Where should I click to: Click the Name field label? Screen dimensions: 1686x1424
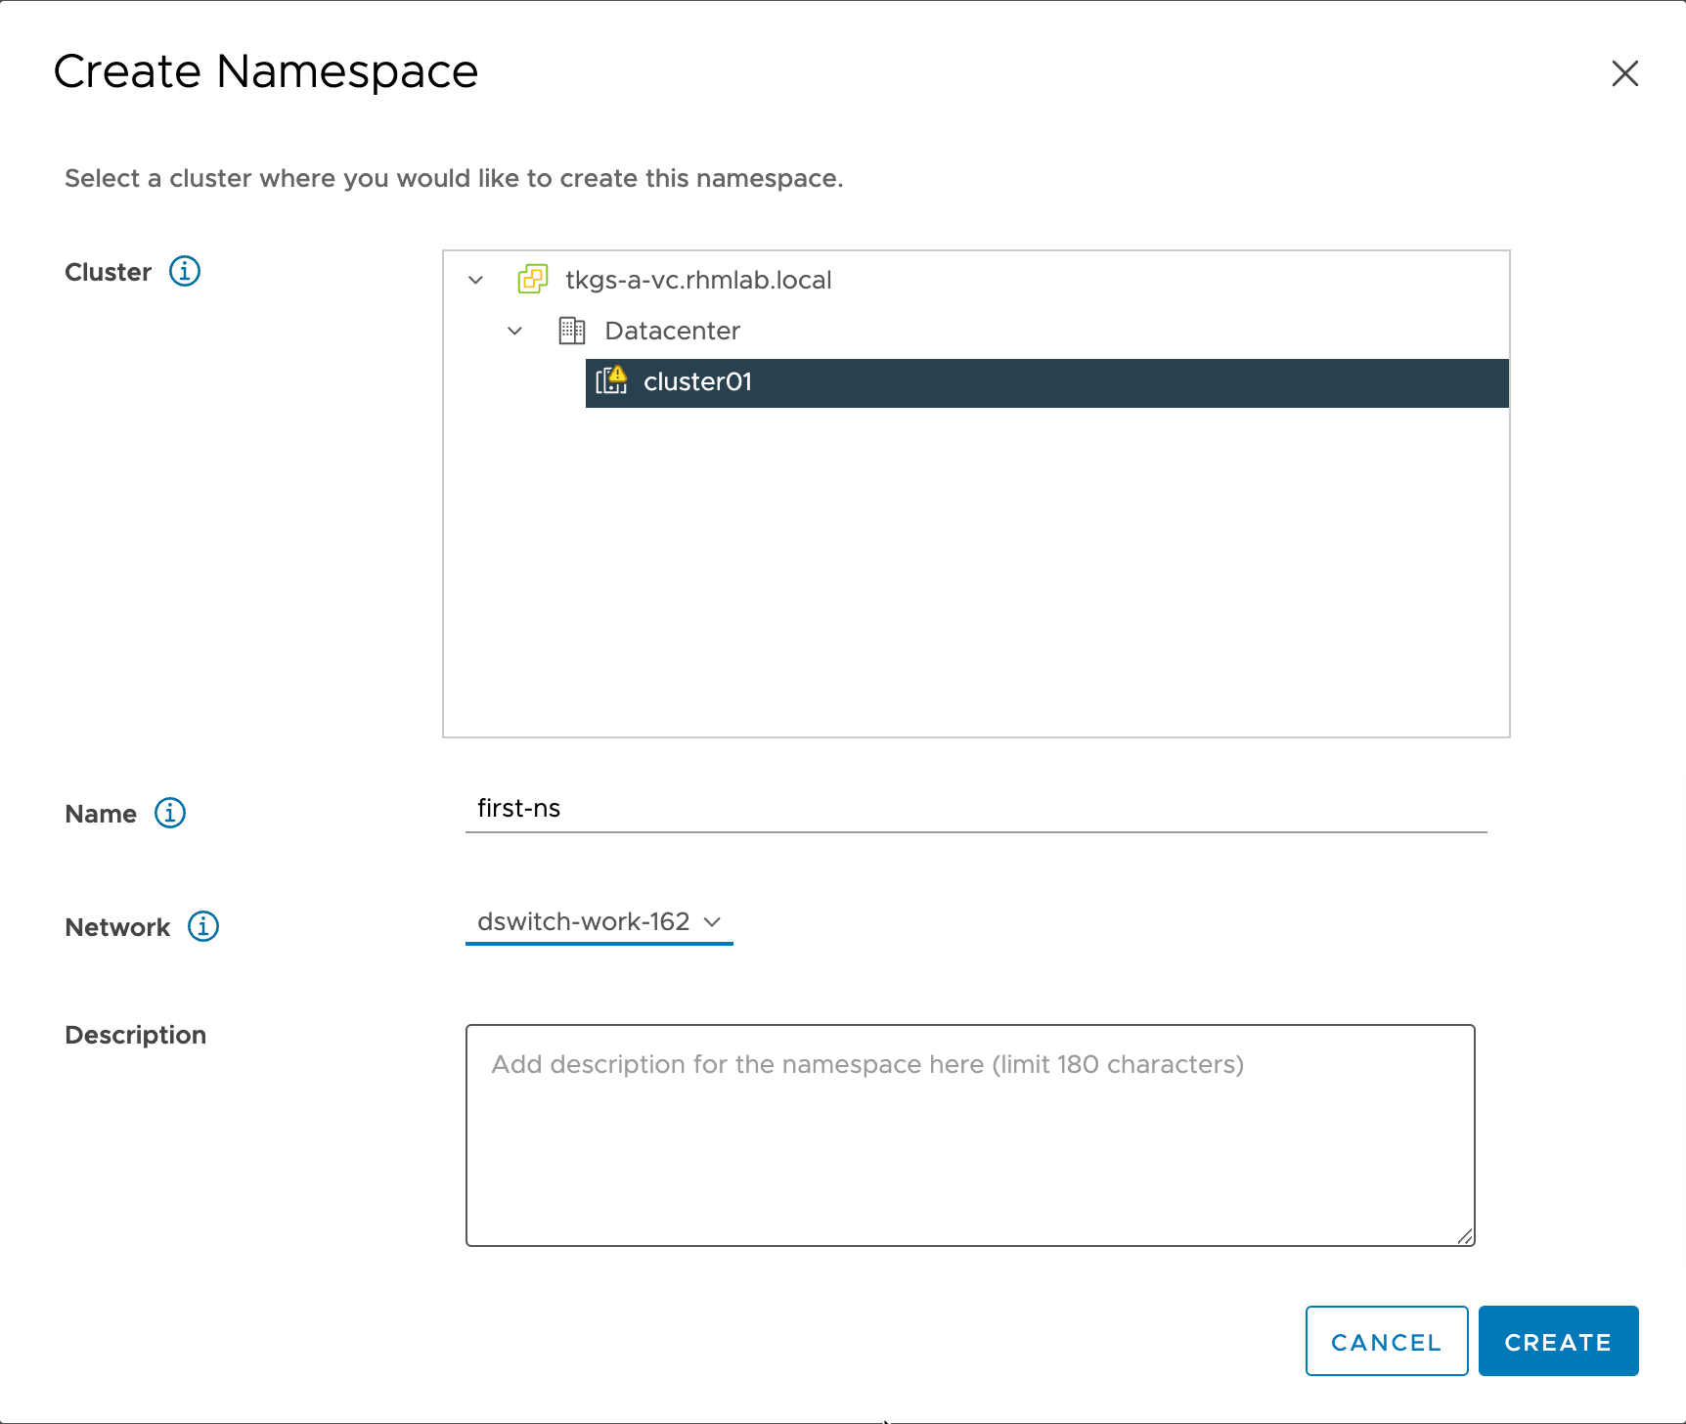(x=101, y=814)
